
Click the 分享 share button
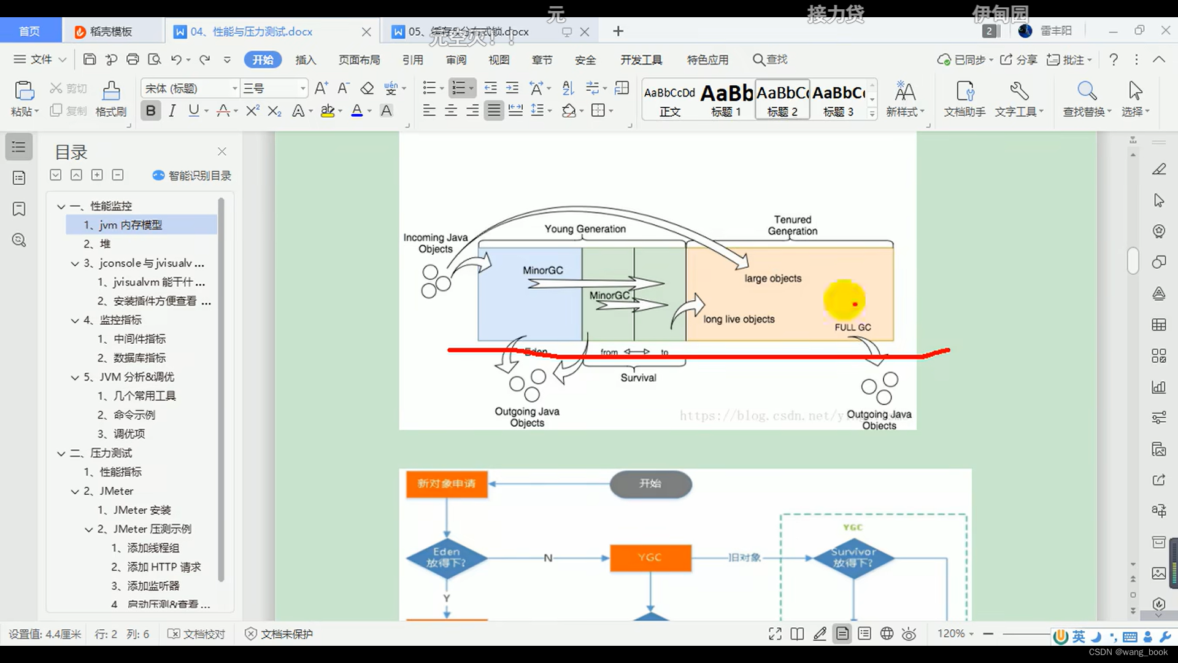pyautogui.click(x=1018, y=60)
